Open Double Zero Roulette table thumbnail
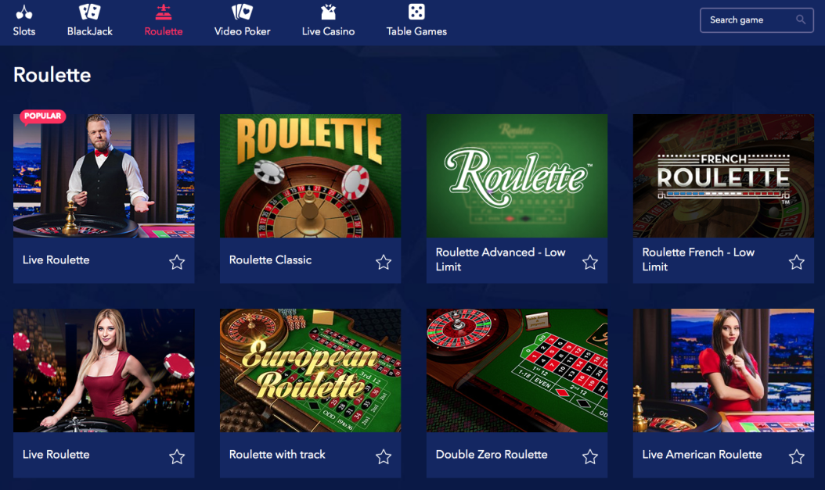 517,370
